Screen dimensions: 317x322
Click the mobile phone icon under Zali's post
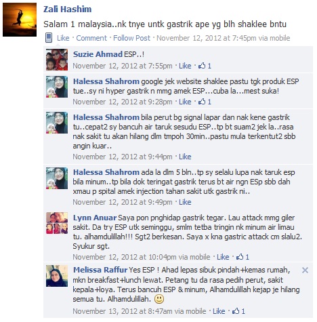(49, 38)
